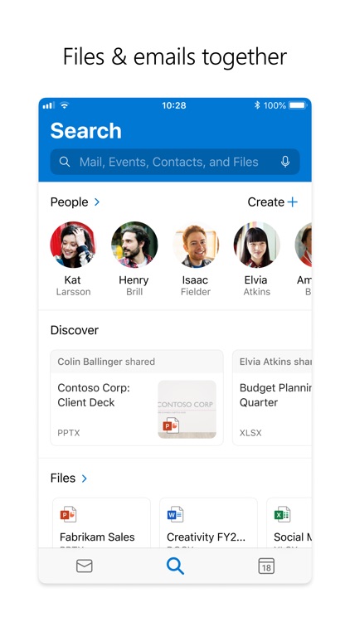Tap the battery icon in status bar
Image resolution: width=350 pixels, height=622 pixels.
298,105
